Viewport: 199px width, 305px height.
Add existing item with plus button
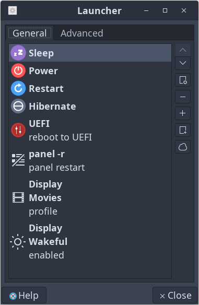click(183, 113)
